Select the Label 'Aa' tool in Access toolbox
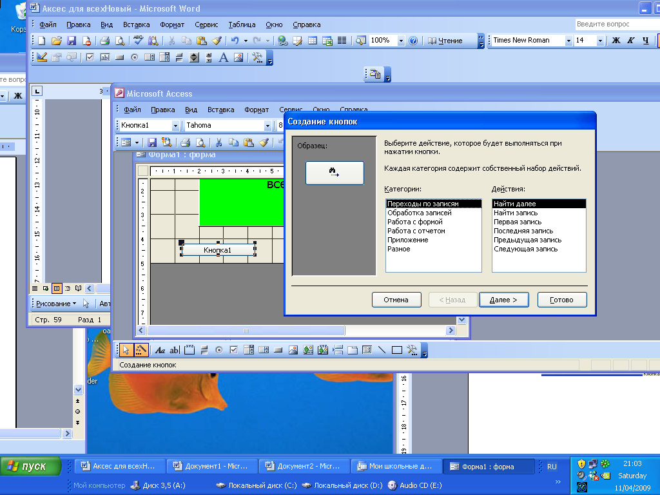Screen dimensions: 660x495 160,350
